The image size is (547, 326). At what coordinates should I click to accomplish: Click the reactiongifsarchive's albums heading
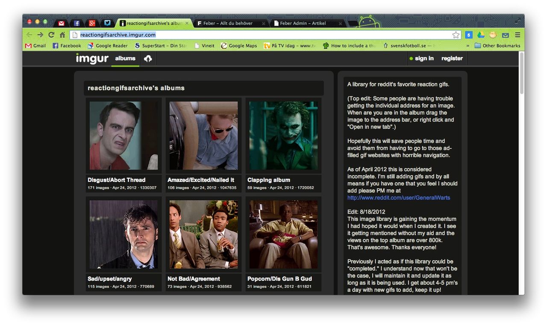click(x=136, y=88)
